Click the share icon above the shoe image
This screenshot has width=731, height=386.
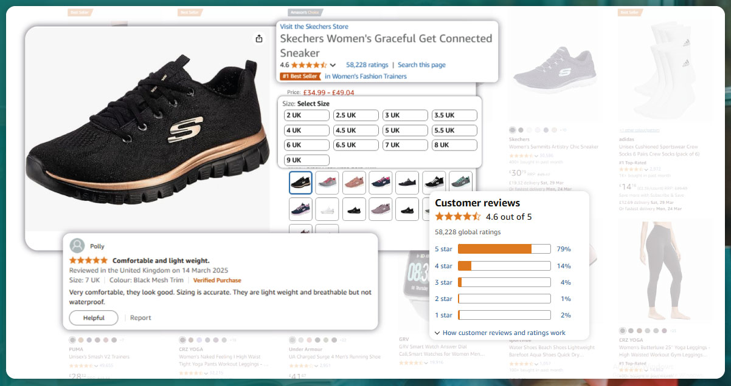(x=259, y=39)
